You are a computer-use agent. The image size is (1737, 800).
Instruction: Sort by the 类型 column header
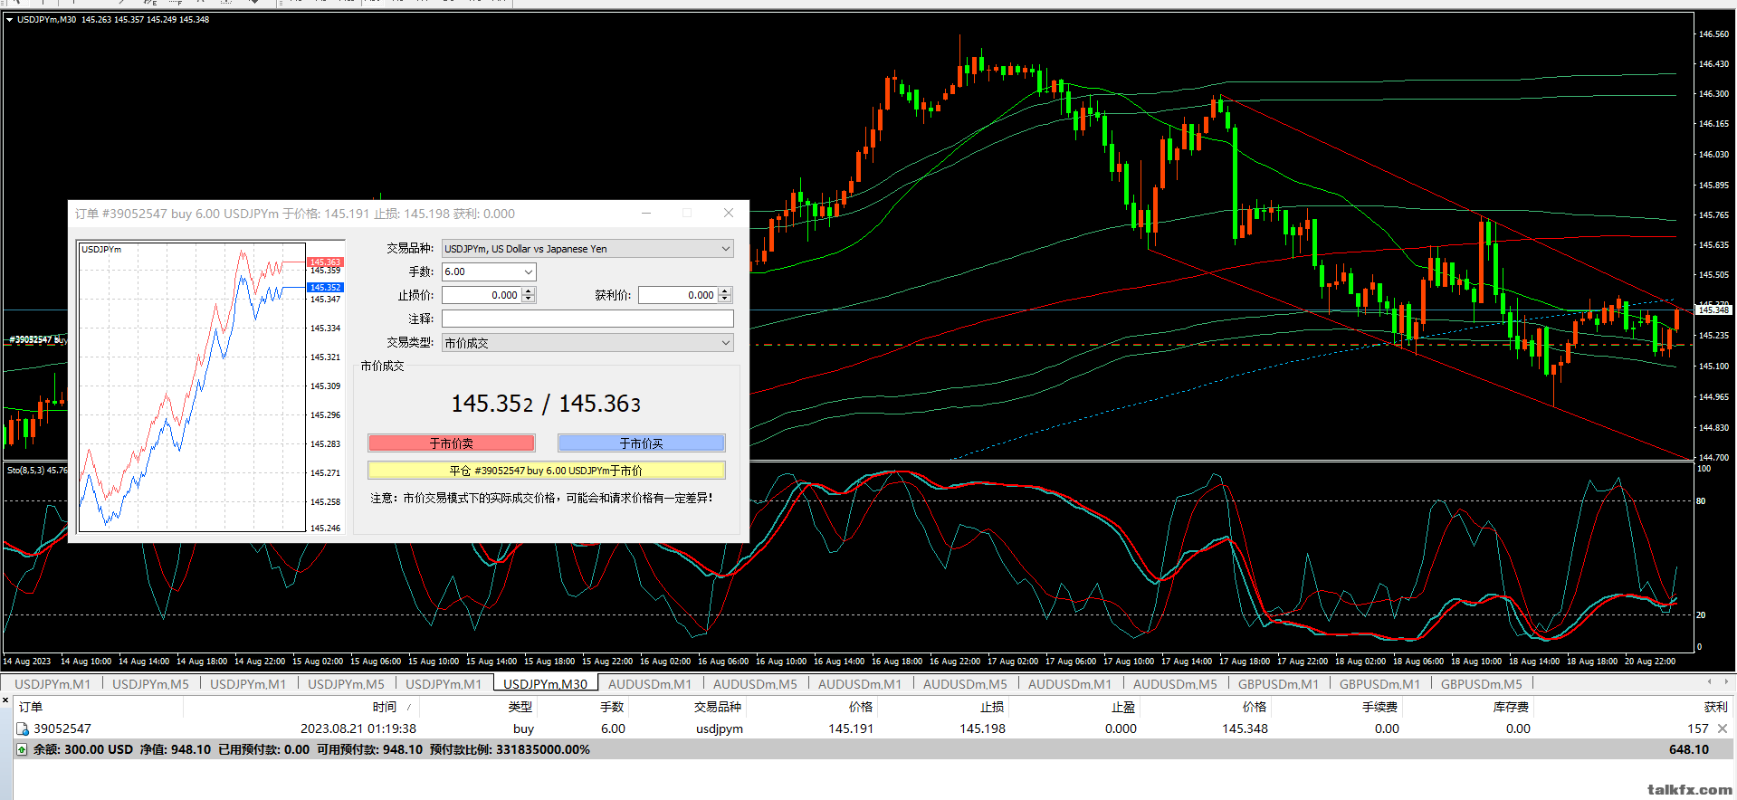point(520,707)
